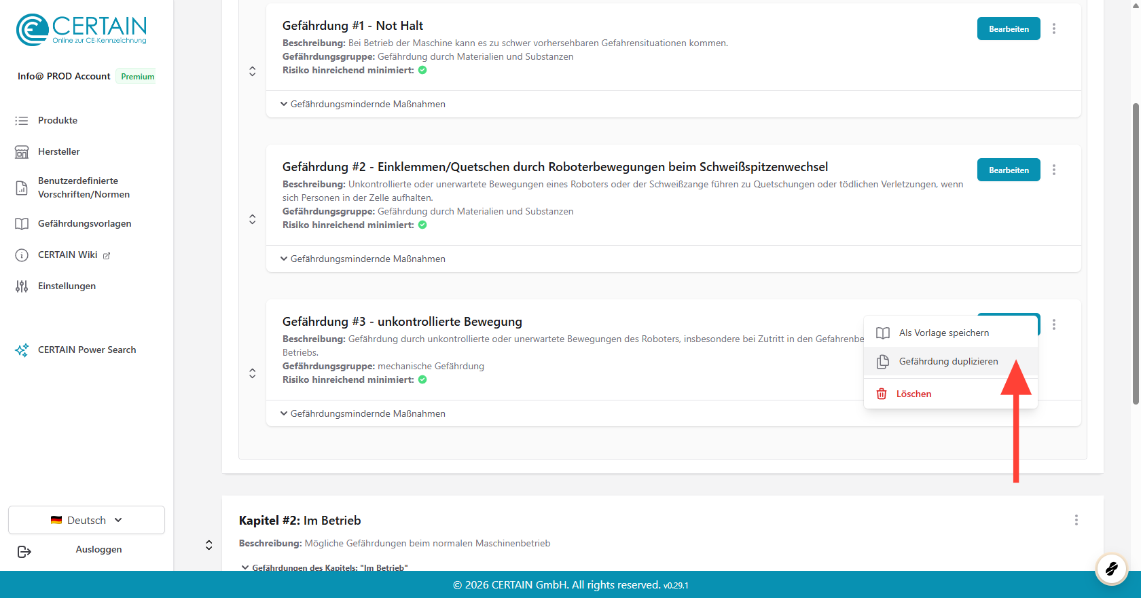Click the Ausloggen logout icon
The width and height of the screenshot is (1141, 598).
(x=24, y=551)
